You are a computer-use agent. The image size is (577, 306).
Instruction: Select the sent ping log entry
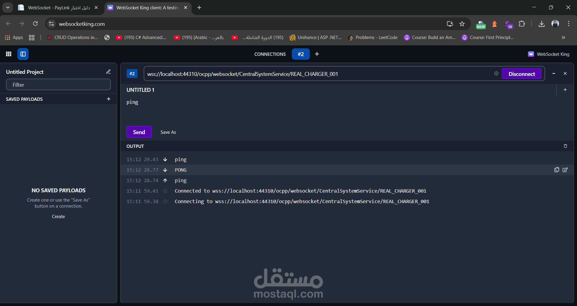(347, 180)
